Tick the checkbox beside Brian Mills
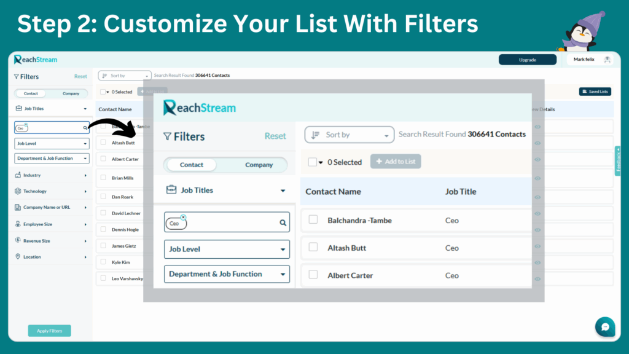This screenshot has height=354, width=629. pyautogui.click(x=103, y=178)
